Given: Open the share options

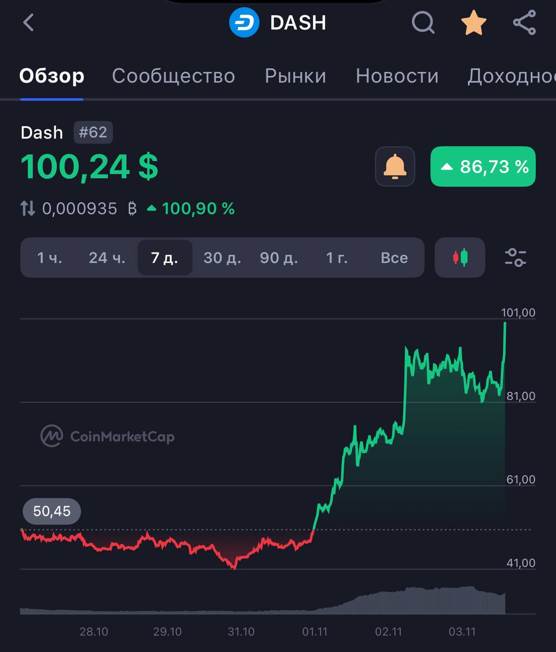Looking at the screenshot, I should [x=523, y=22].
